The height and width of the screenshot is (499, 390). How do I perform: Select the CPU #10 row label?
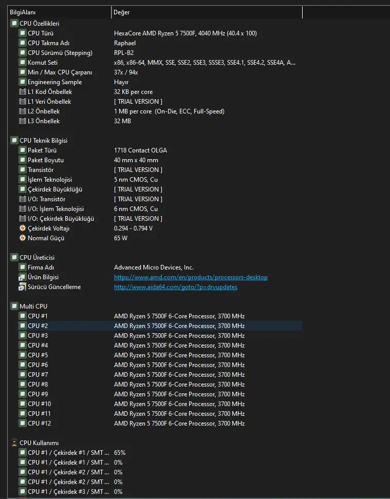point(39,404)
